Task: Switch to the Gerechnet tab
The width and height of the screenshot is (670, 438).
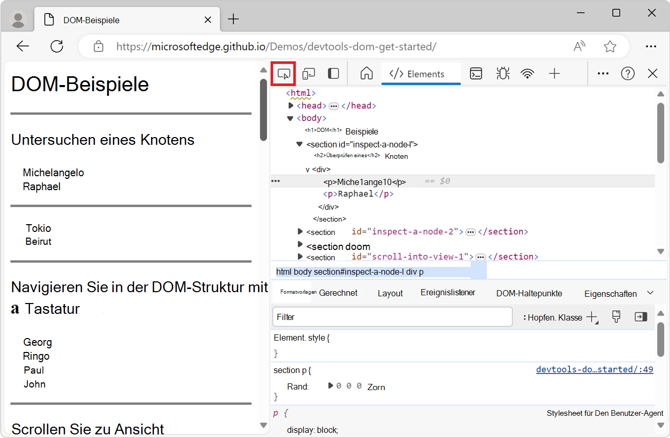Action: (x=338, y=293)
